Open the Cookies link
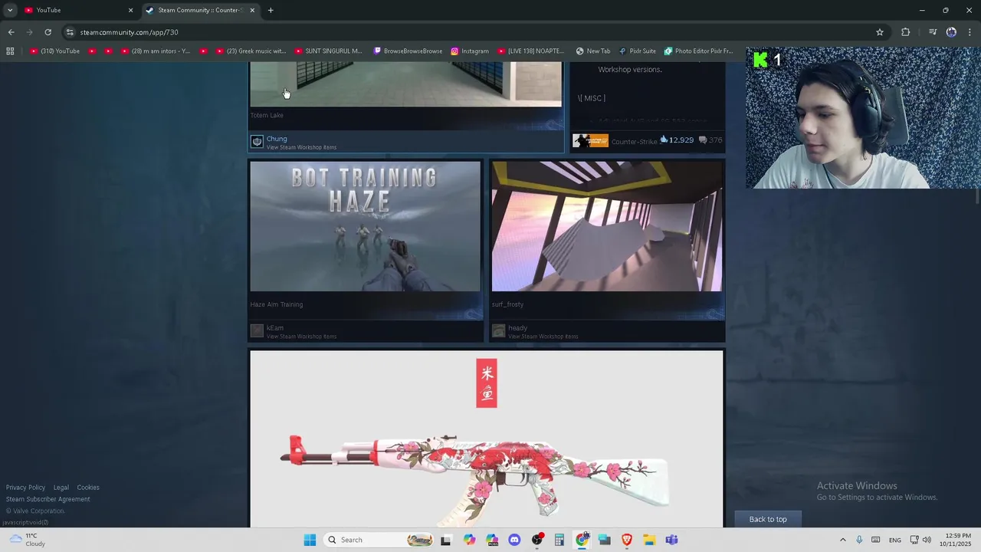Viewport: 981px width, 552px height. click(x=88, y=488)
